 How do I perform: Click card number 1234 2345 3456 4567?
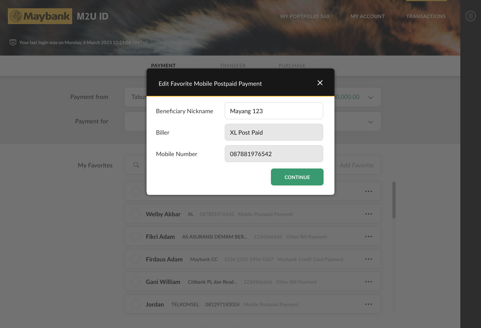coord(249,259)
